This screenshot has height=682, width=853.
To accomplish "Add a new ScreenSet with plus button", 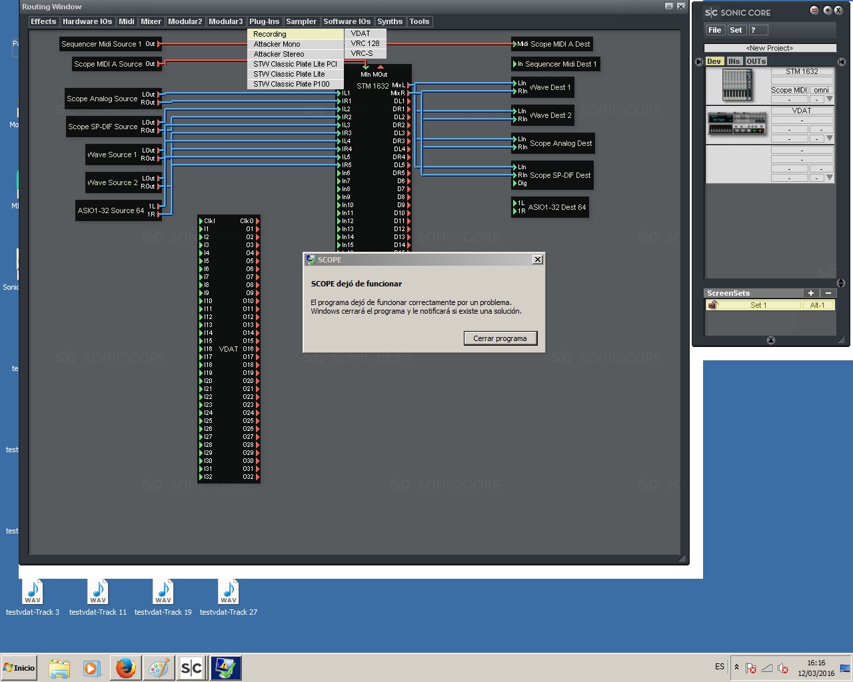I will coord(811,293).
